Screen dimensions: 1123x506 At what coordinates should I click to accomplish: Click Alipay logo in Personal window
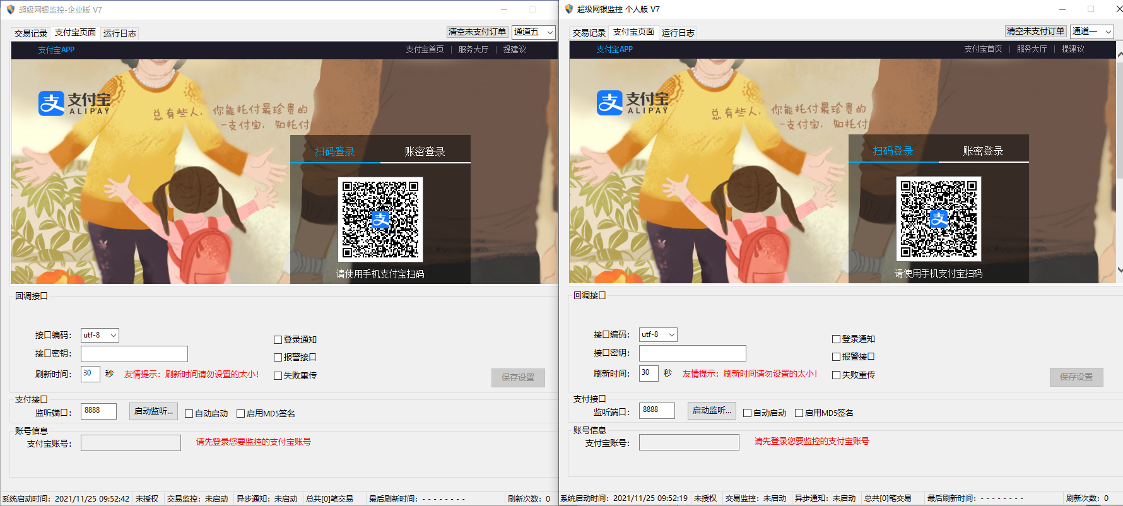pos(633,103)
